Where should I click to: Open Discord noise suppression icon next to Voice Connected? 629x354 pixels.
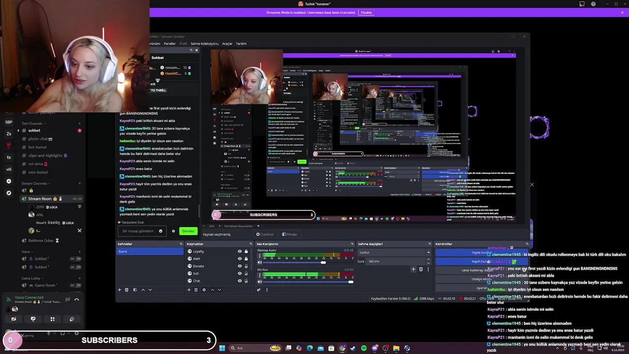point(68,299)
